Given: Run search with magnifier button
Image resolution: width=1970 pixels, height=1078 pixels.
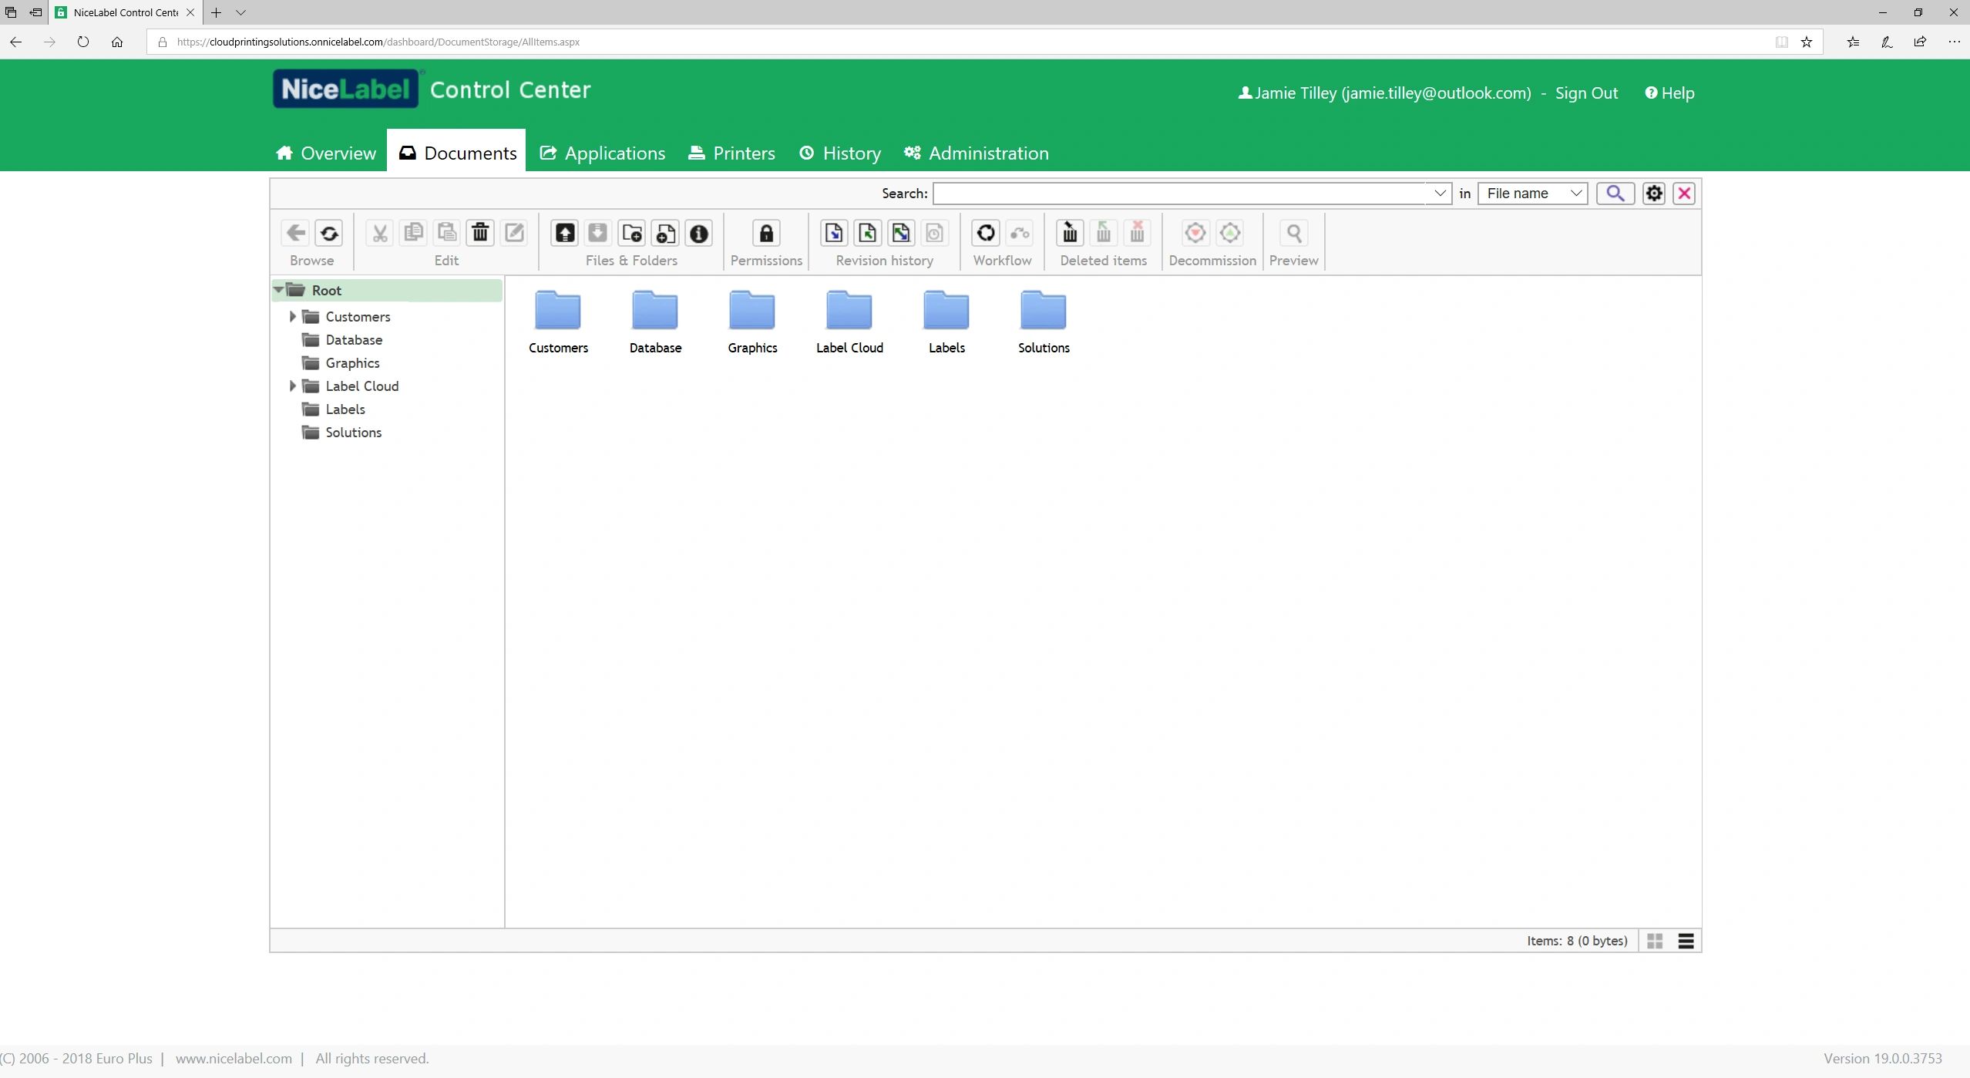Looking at the screenshot, I should pyautogui.click(x=1615, y=194).
